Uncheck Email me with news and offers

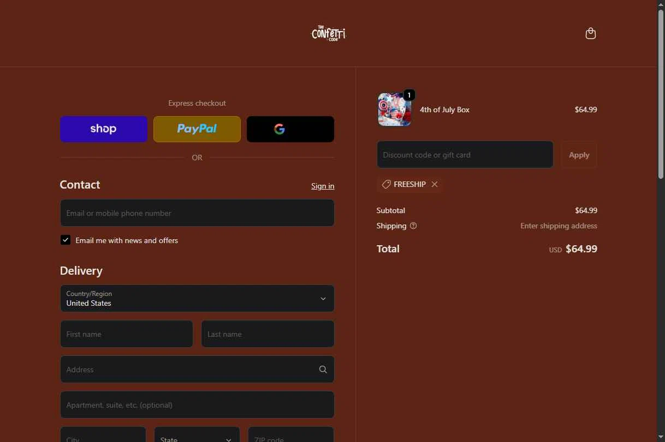coord(66,240)
